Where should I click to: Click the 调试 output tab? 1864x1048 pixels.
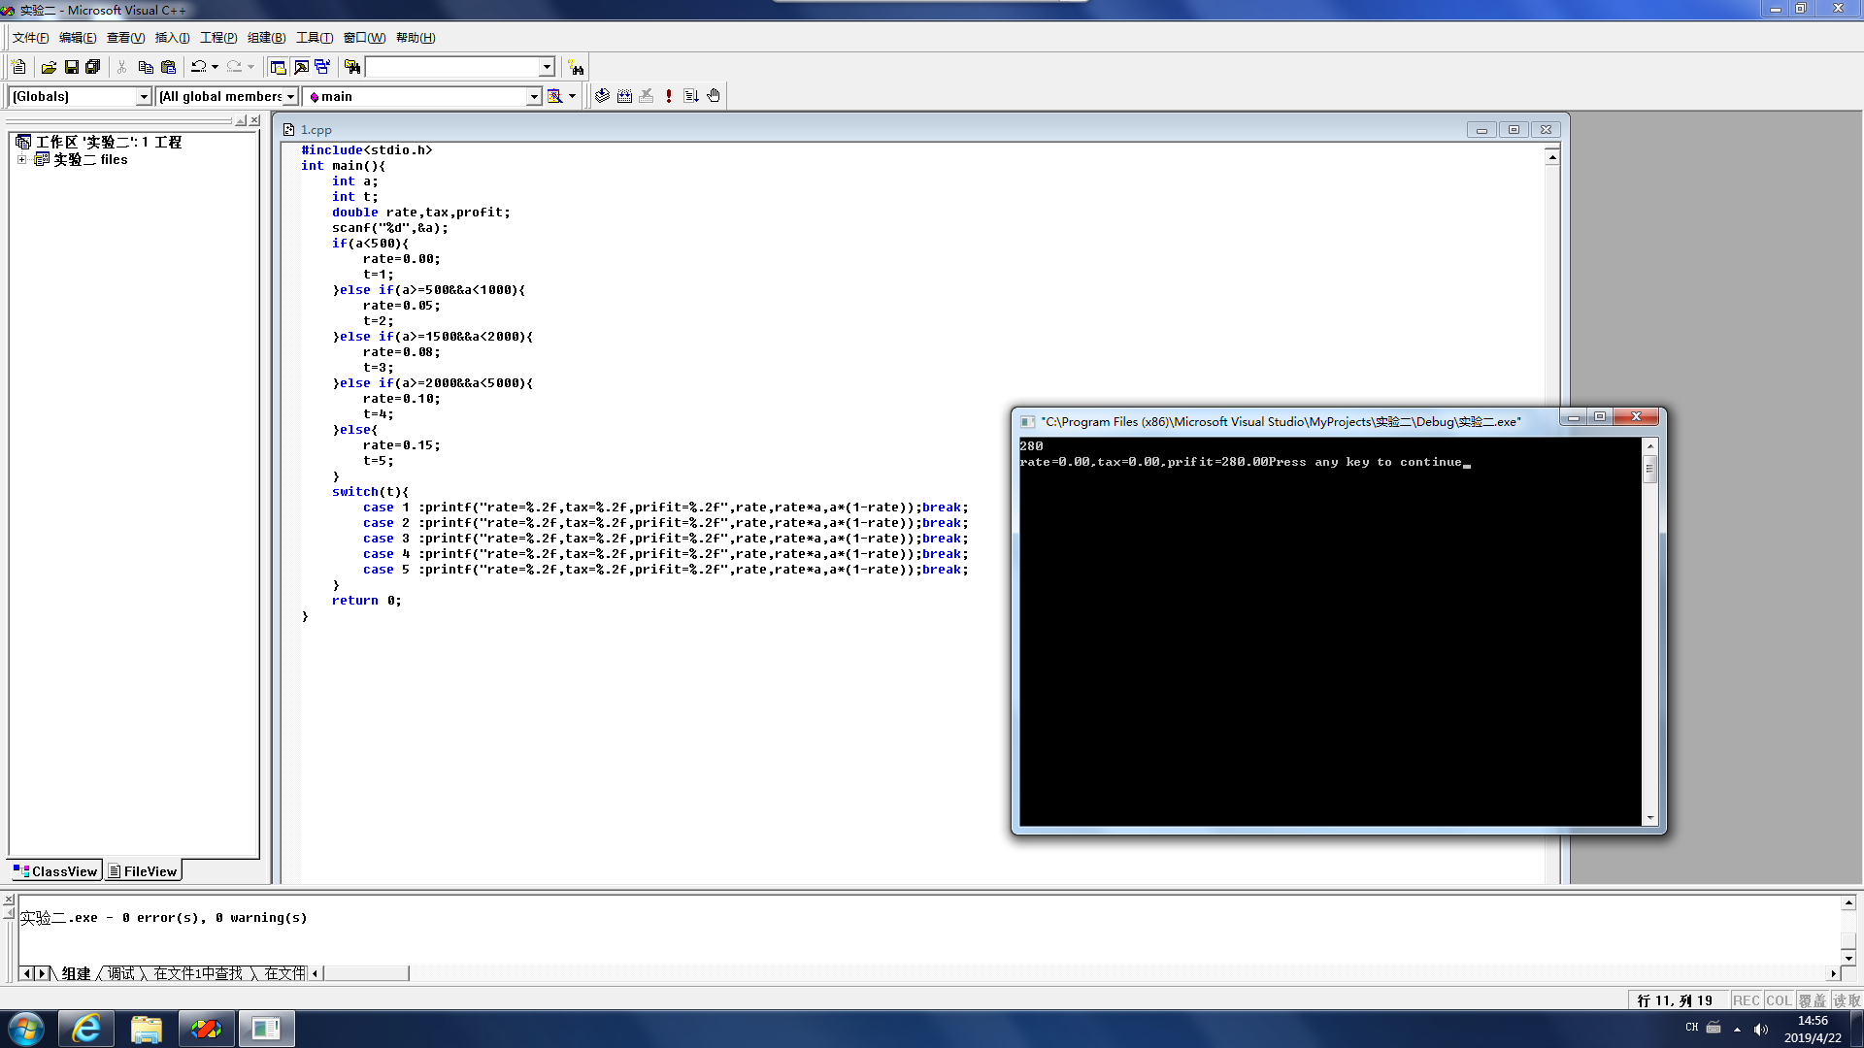(x=121, y=973)
